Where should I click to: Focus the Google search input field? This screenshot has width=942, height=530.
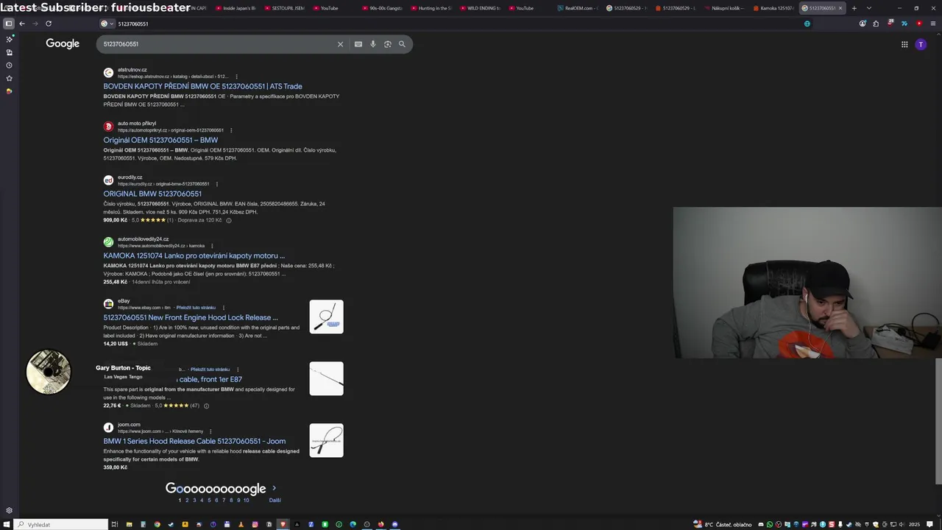click(x=217, y=44)
